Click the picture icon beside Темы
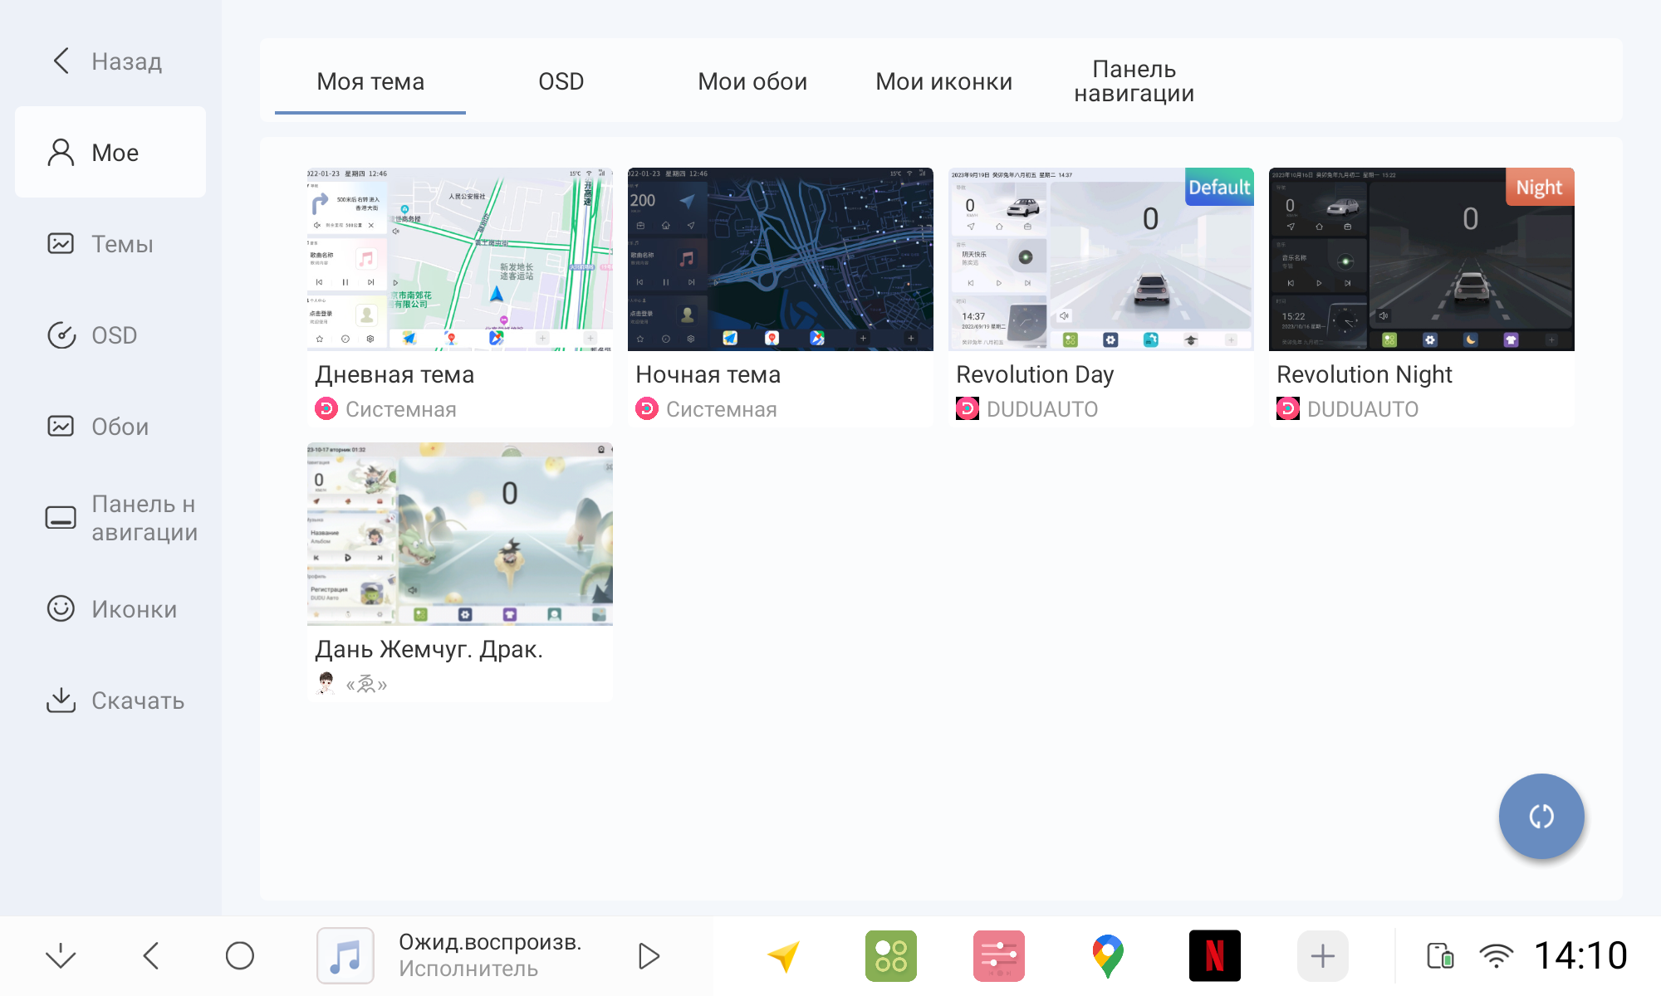The image size is (1661, 996). click(x=61, y=243)
